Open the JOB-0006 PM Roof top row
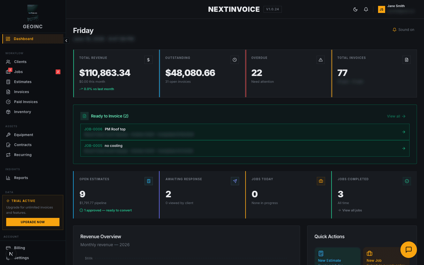The height and width of the screenshot is (265, 424). (x=245, y=132)
